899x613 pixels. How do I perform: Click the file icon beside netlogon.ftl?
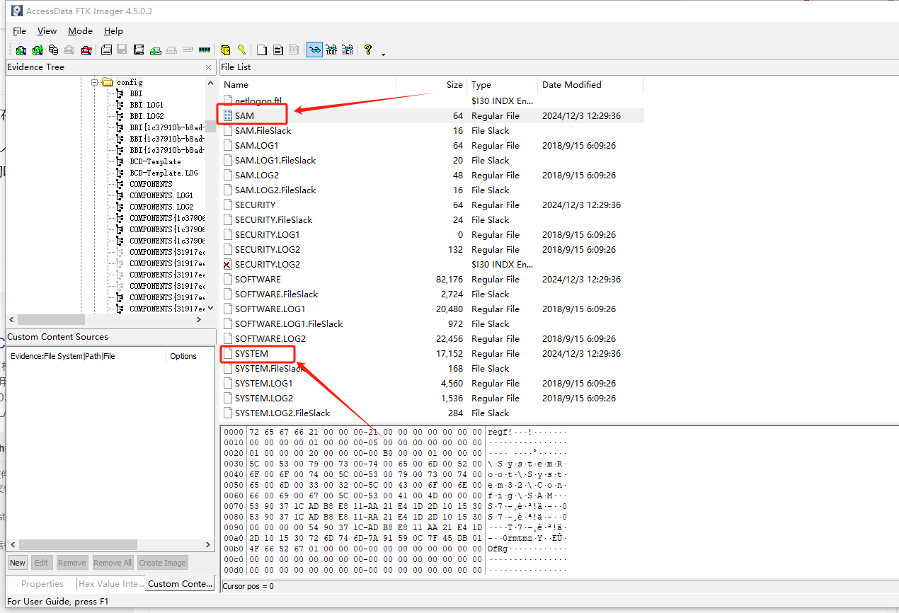tap(227, 101)
